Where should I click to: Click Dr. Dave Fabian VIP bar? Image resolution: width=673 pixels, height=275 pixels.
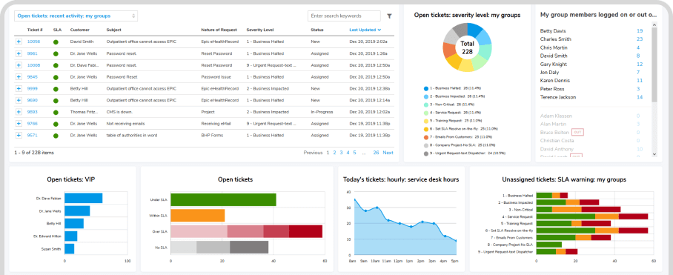(x=83, y=198)
